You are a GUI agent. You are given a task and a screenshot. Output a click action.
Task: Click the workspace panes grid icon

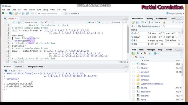coord(66,13)
